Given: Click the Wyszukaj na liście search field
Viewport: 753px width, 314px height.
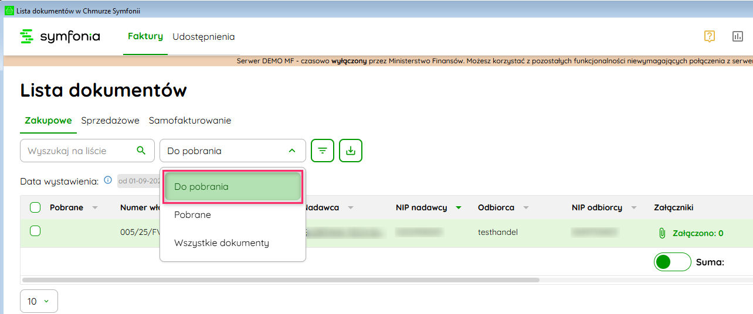Looking at the screenshot, I should tap(79, 151).
